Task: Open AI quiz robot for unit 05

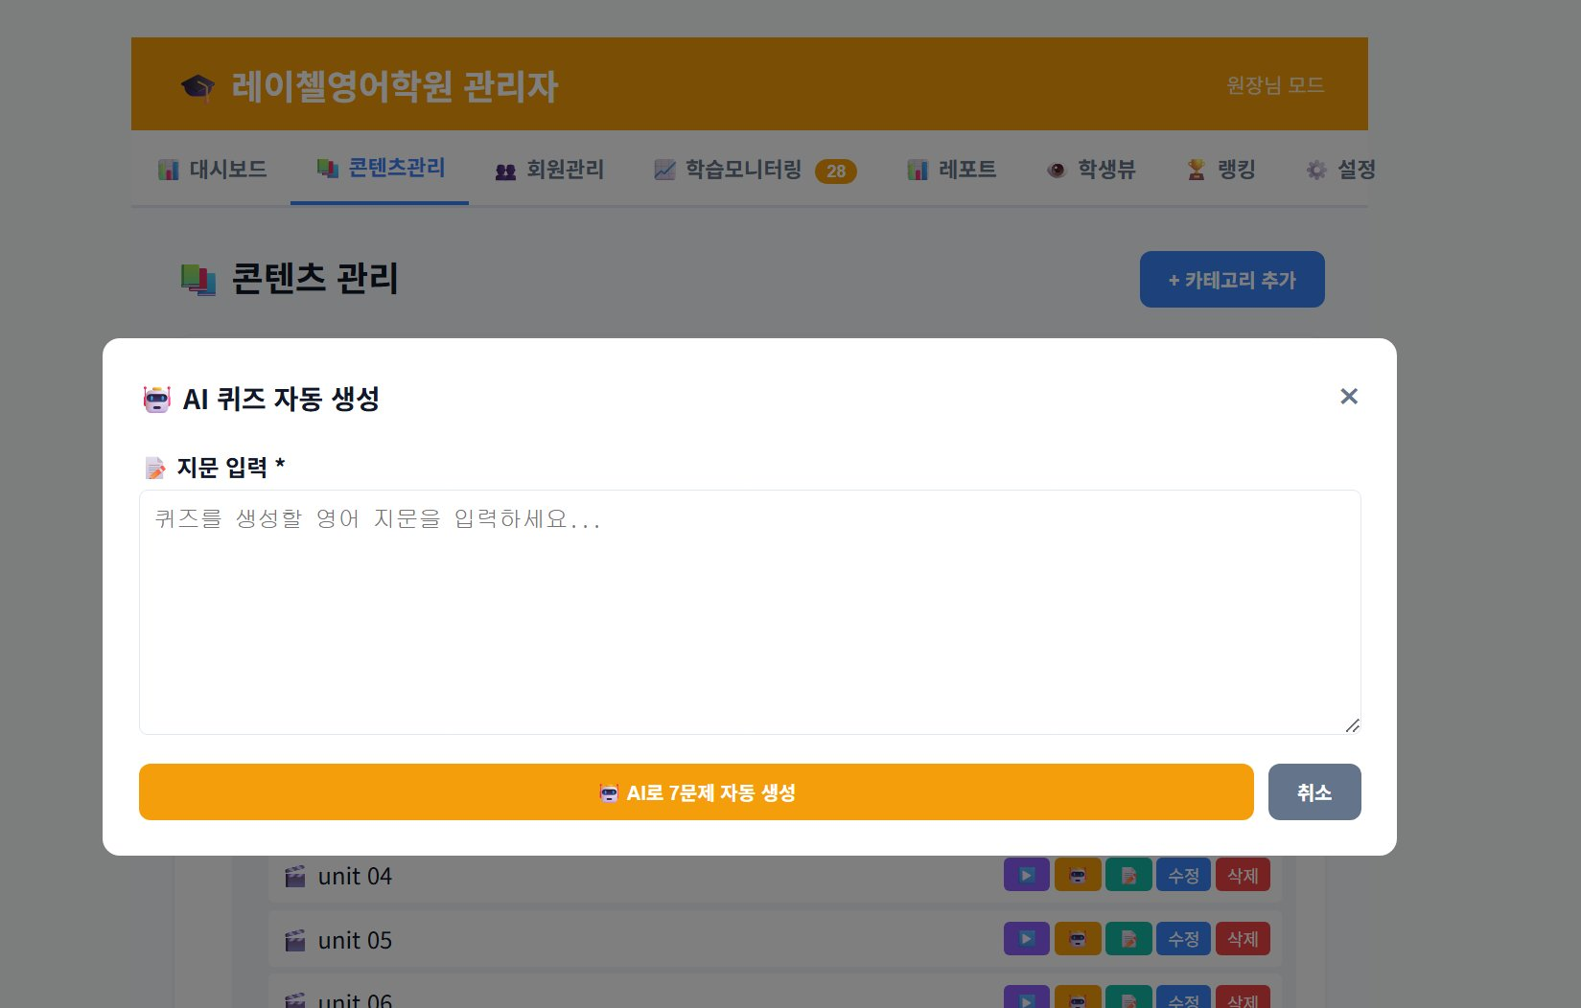Action: tap(1078, 938)
